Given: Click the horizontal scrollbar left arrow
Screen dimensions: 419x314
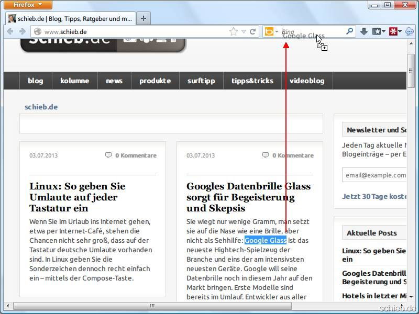Looking at the screenshot, I should [8, 306].
